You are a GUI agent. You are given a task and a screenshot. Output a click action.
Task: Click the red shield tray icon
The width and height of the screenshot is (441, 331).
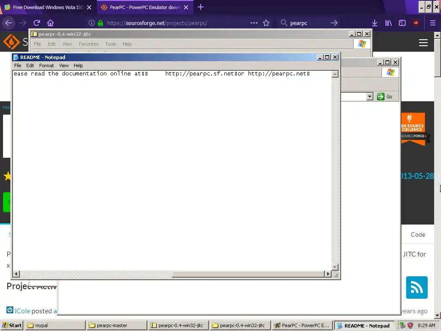point(410,325)
